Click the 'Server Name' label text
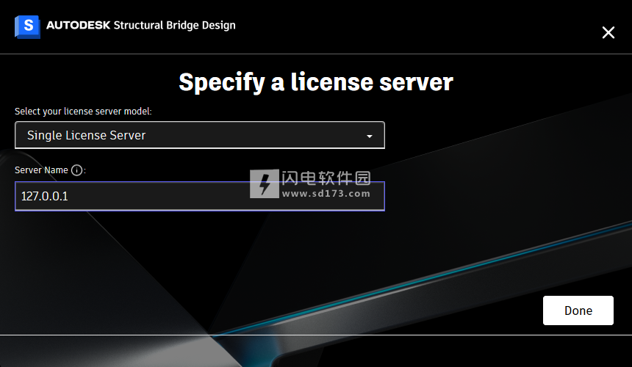The image size is (632, 367). pyautogui.click(x=41, y=170)
